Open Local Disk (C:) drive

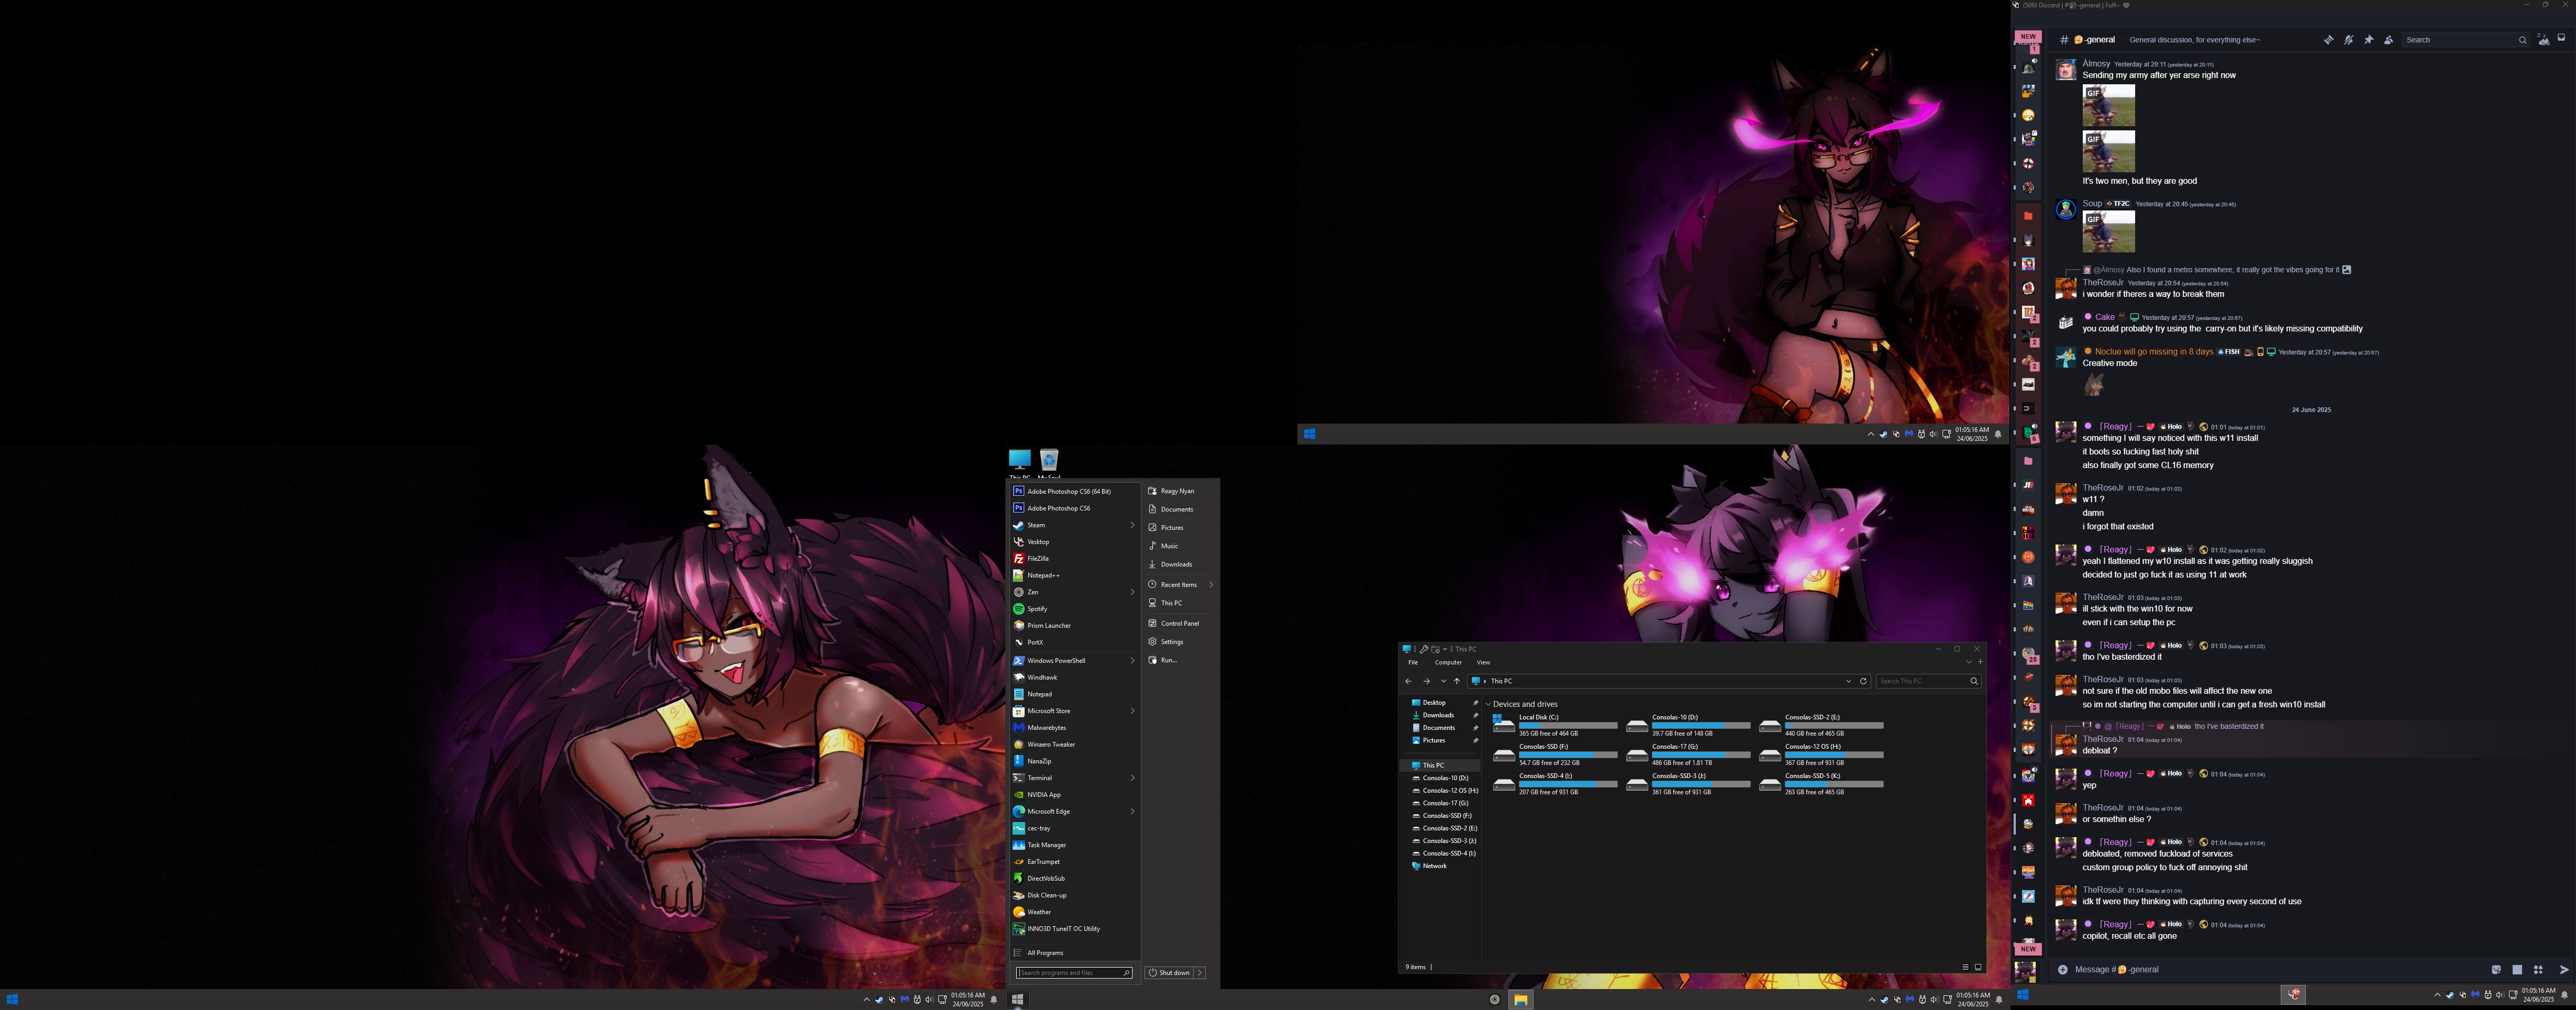1554,725
